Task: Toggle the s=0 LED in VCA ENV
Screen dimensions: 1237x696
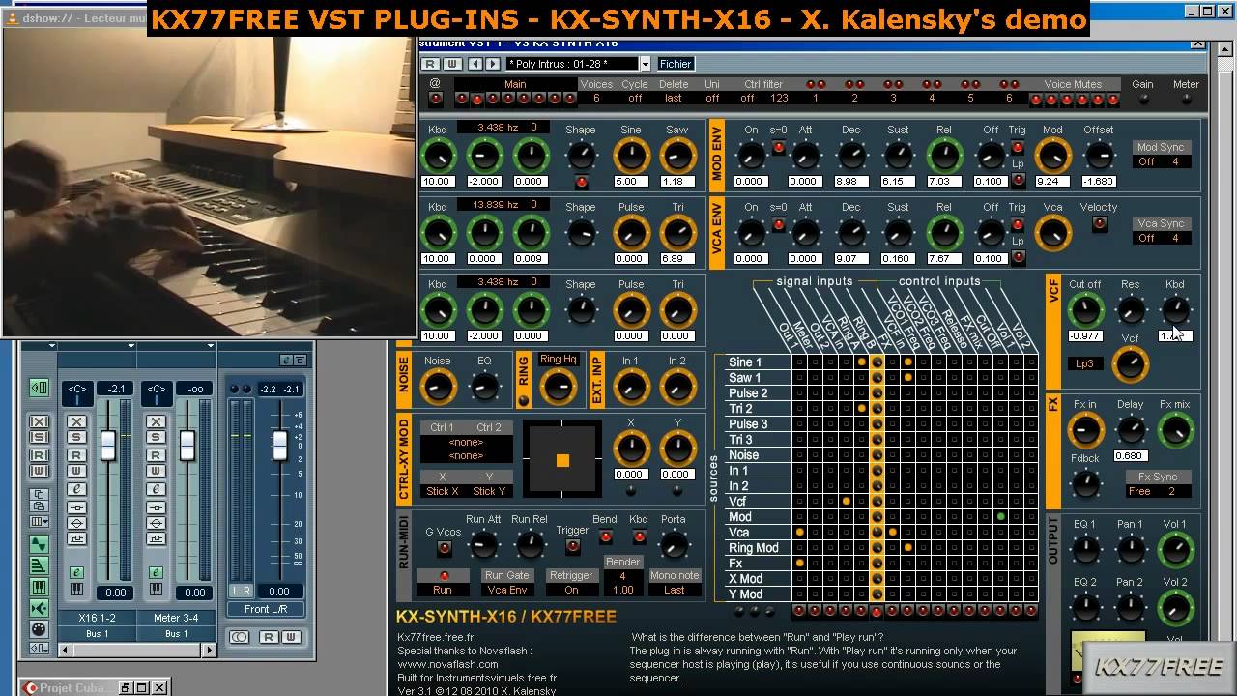Action: tap(778, 225)
